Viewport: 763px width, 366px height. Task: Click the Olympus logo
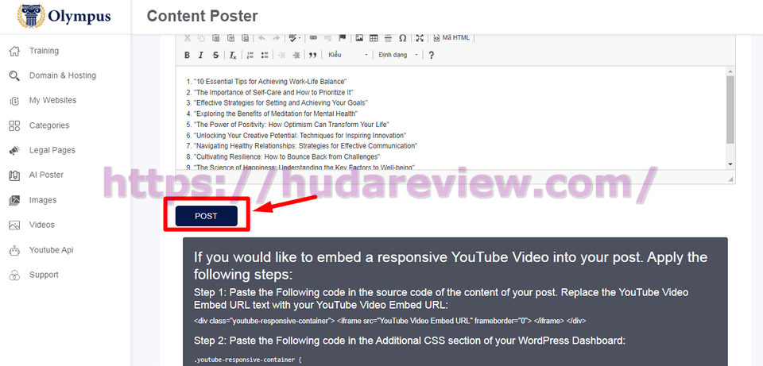(65, 17)
